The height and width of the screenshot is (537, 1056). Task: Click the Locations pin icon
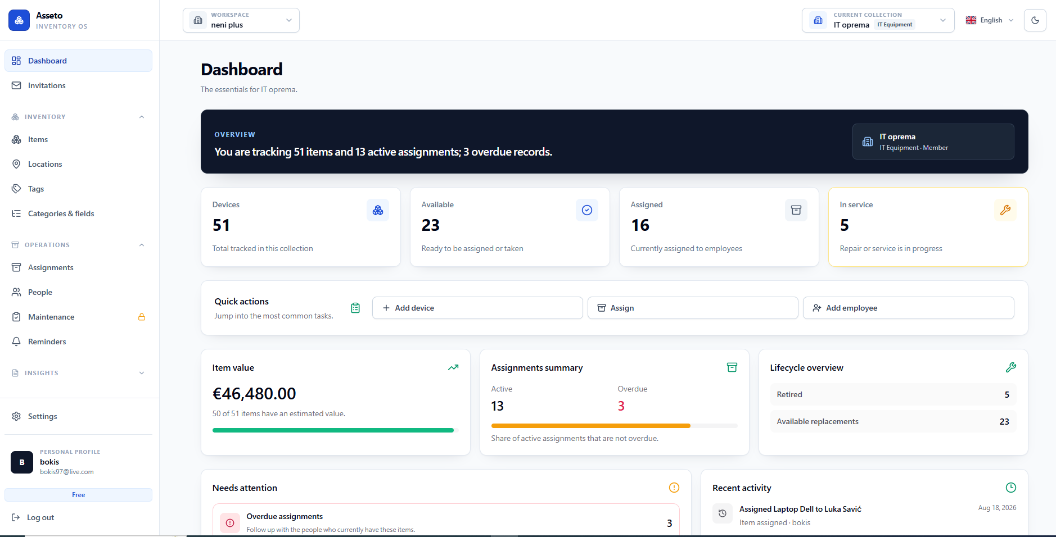tap(16, 164)
